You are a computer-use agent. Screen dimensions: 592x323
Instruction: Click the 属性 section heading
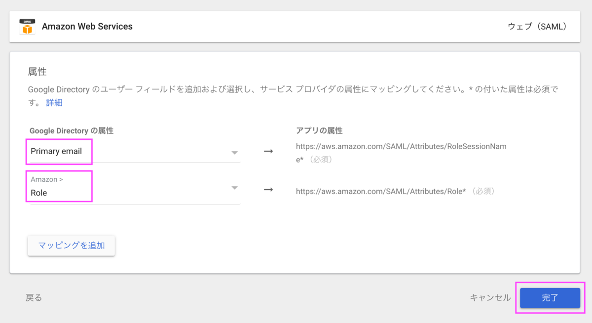pos(34,71)
